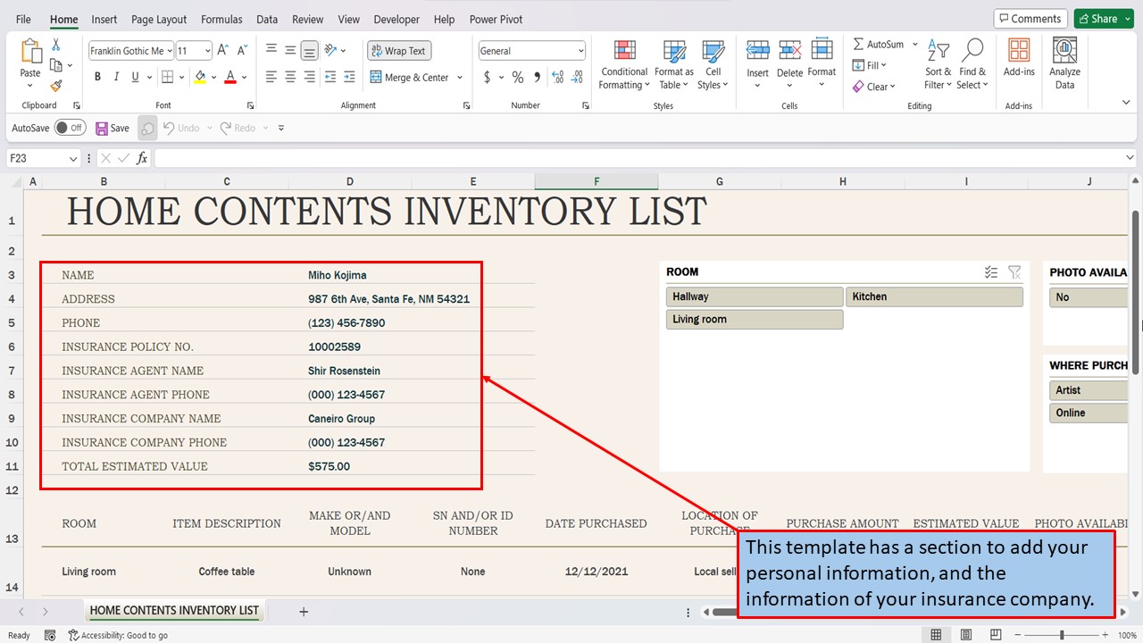
Task: Select the HOME CONTENTS INVENTORY LIST sheet tab
Action: [x=174, y=611]
